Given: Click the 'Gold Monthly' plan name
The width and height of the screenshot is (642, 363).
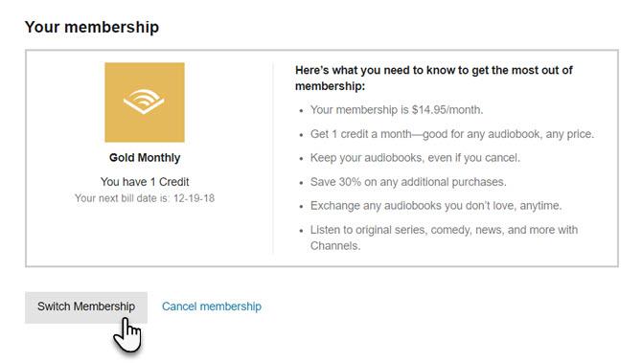Looking at the screenshot, I should tap(145, 158).
